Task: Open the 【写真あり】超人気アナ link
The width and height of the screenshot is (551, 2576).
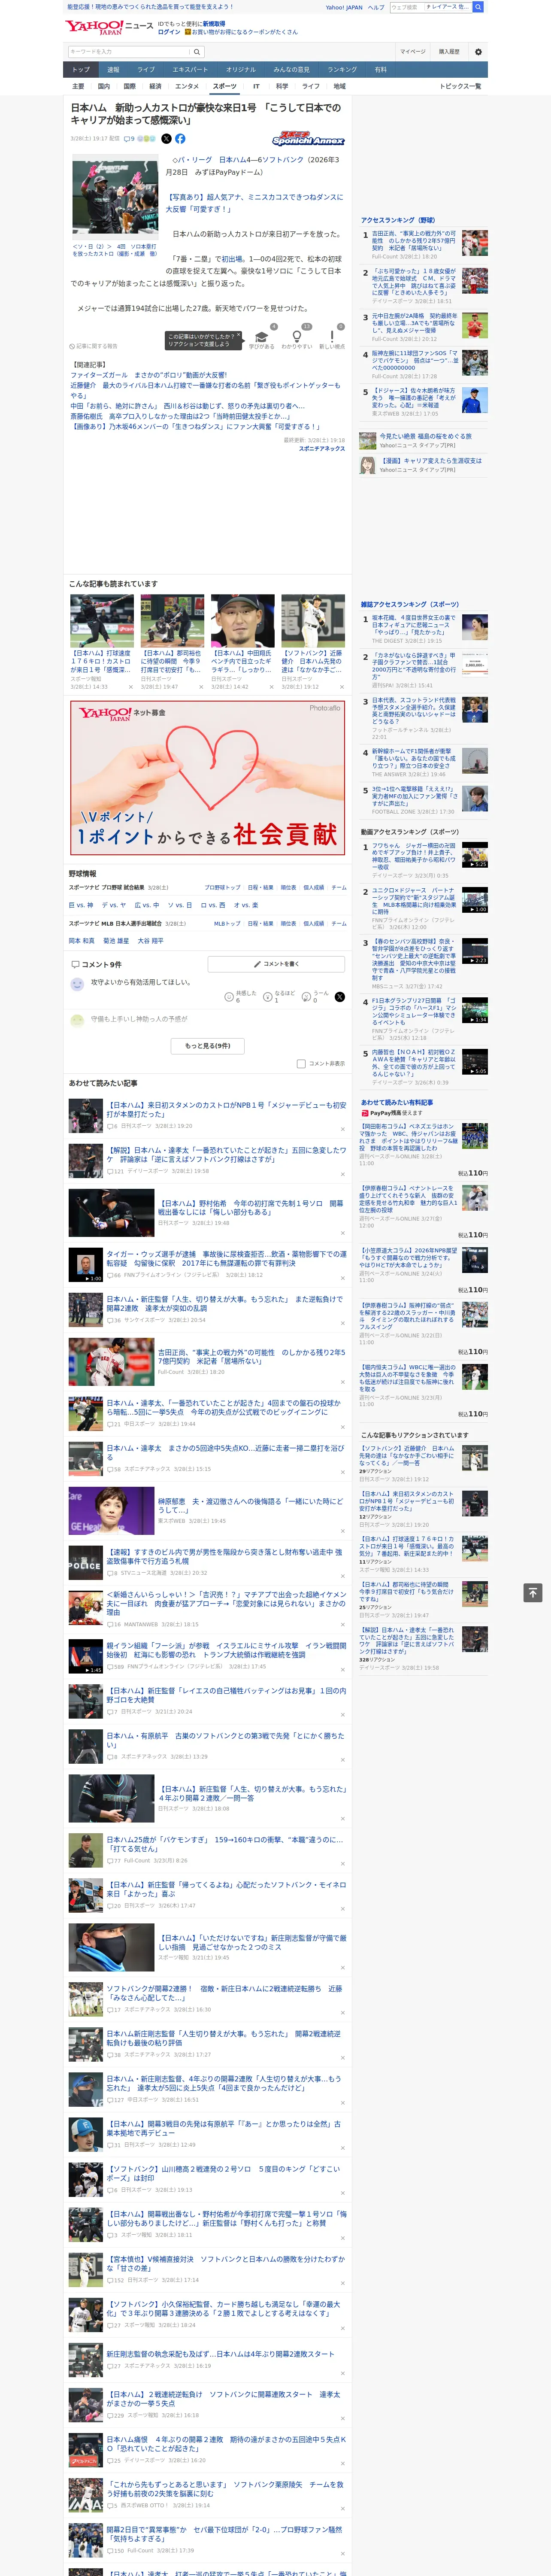Action: [254, 203]
